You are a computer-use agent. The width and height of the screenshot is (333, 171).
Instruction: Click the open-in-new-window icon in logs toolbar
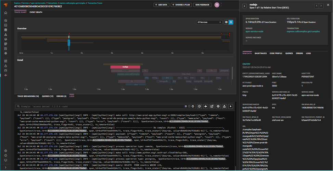pyautogui.click(x=212, y=106)
